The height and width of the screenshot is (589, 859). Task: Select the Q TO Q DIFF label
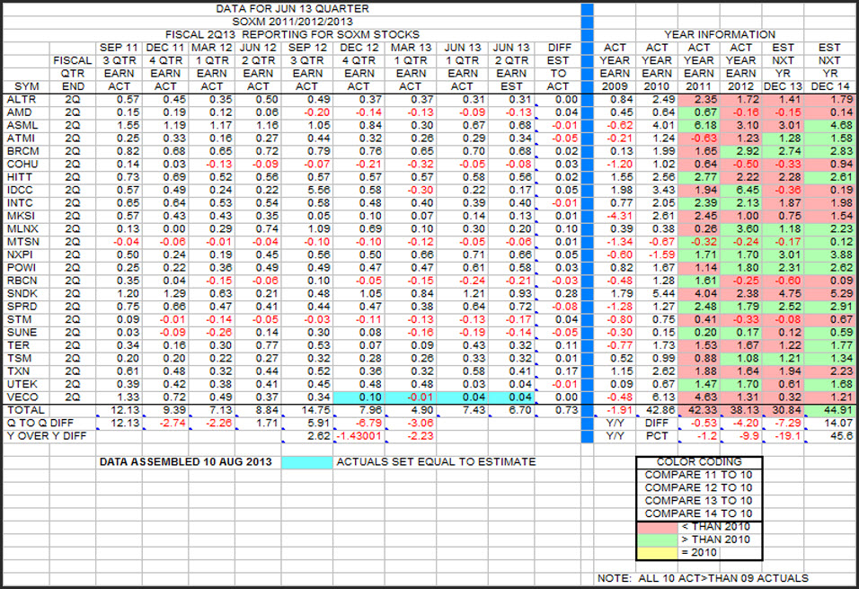pyautogui.click(x=40, y=424)
